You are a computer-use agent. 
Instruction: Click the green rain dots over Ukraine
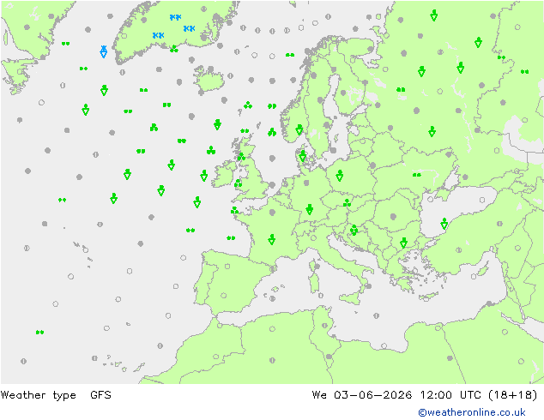(417, 175)
